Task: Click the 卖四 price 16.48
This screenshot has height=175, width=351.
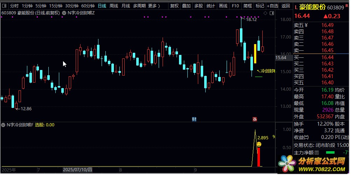Action: click(328, 31)
